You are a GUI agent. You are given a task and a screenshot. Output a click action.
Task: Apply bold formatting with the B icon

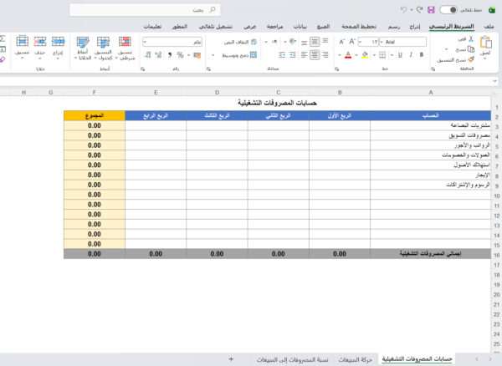420,55
